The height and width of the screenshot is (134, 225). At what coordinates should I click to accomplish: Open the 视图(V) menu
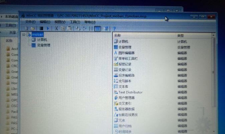[x=60, y=22]
